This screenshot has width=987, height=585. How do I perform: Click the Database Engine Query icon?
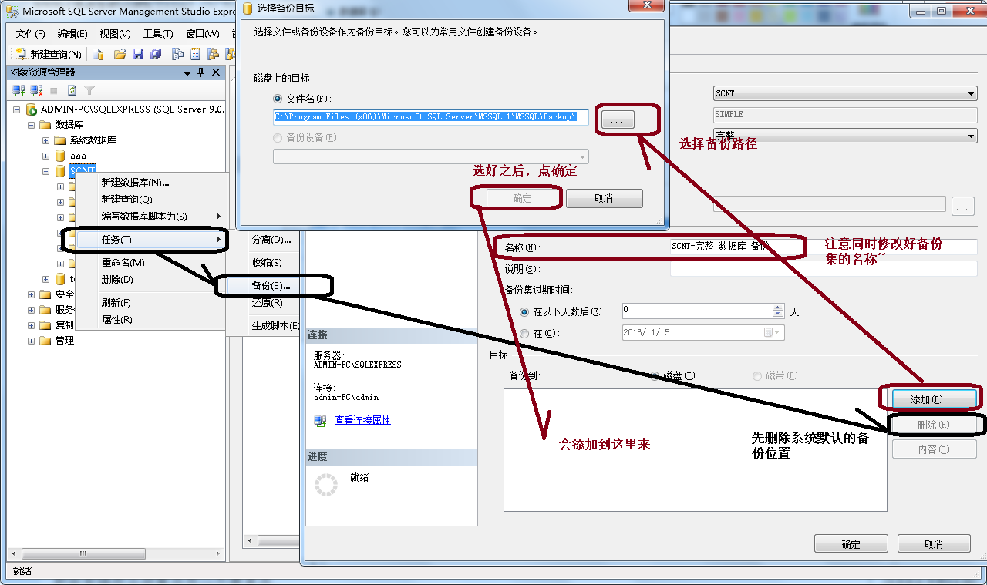pyautogui.click(x=98, y=54)
